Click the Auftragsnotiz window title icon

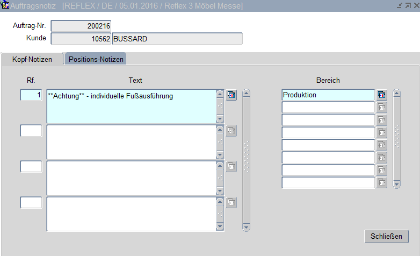coord(5,5)
